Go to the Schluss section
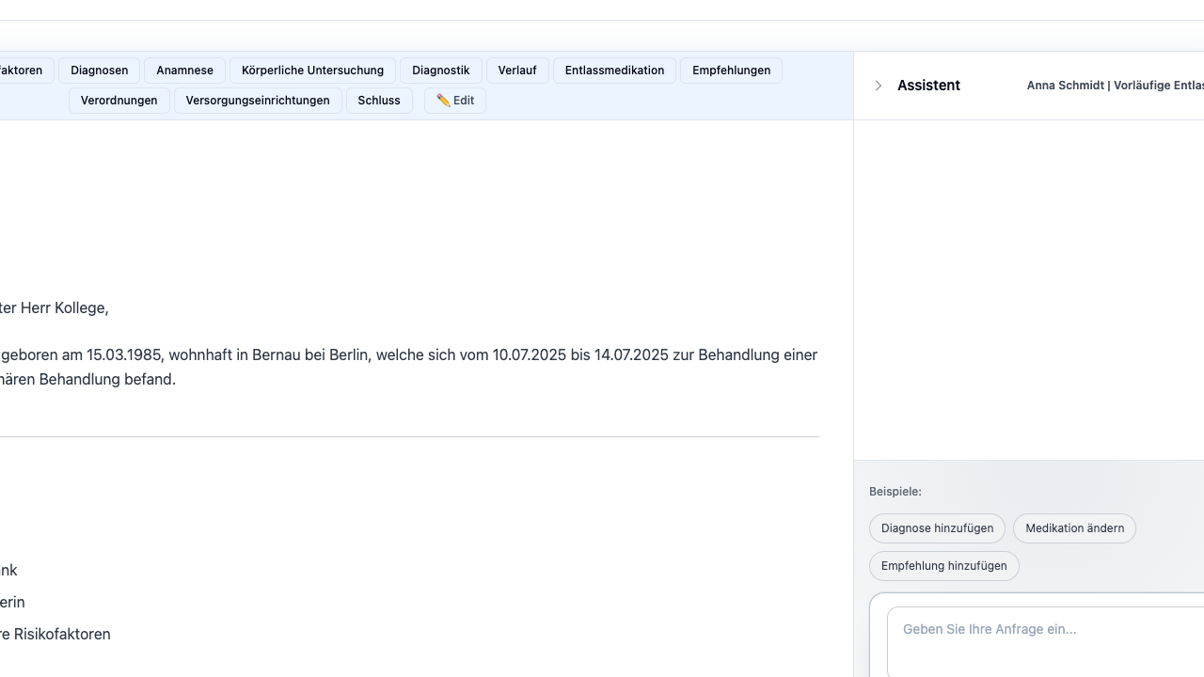1204x677 pixels. (x=379, y=101)
